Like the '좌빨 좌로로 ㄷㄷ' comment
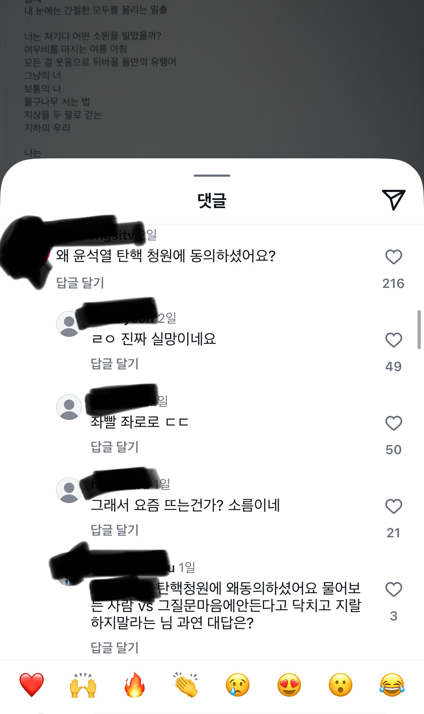This screenshot has height=714, width=424. (x=393, y=423)
